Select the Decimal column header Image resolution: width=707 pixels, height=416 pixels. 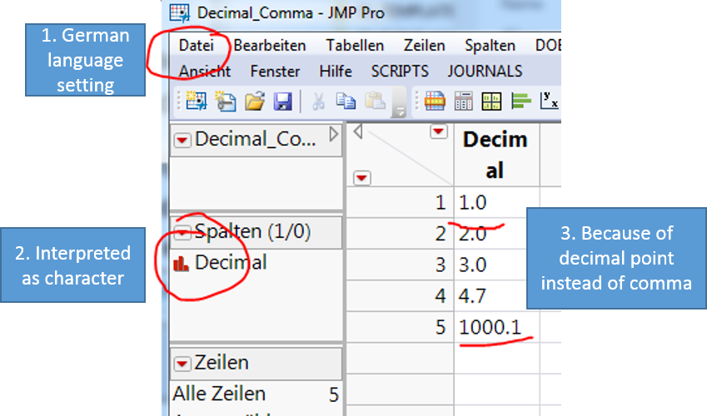tap(496, 155)
